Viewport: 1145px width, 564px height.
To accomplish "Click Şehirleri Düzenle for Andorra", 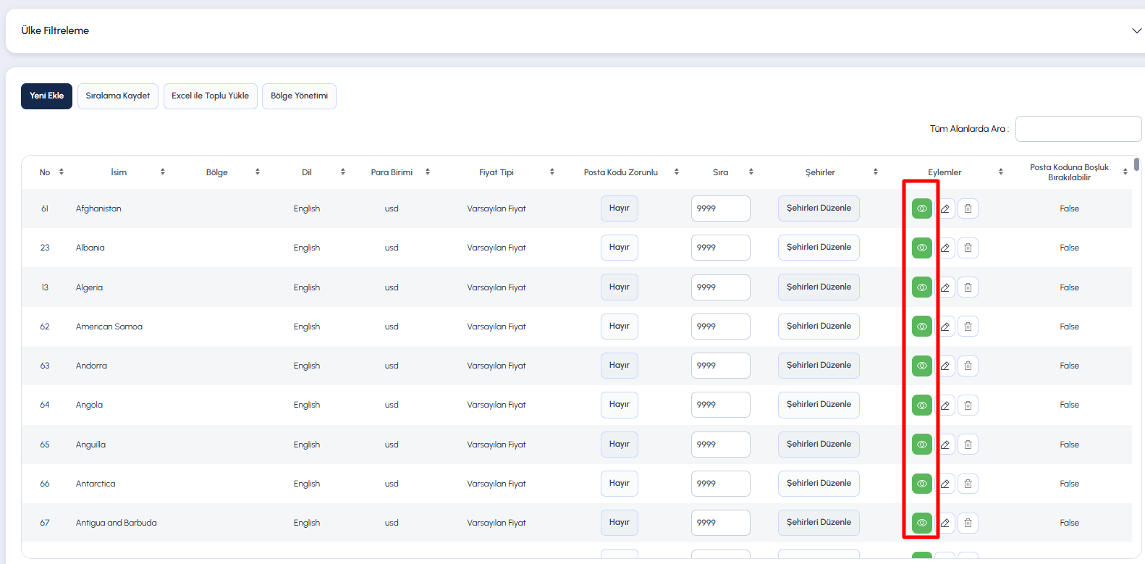I will click(819, 366).
